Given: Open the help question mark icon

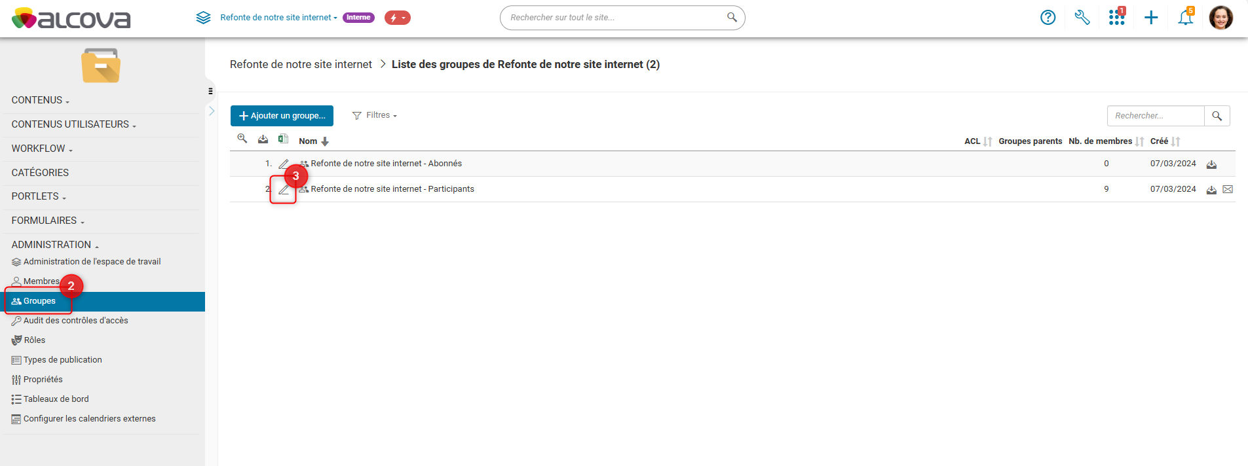Looking at the screenshot, I should (x=1048, y=18).
